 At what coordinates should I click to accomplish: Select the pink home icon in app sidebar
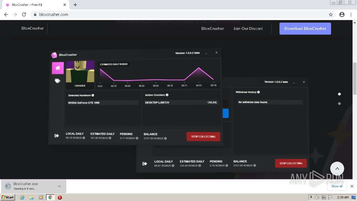[x=58, y=68]
